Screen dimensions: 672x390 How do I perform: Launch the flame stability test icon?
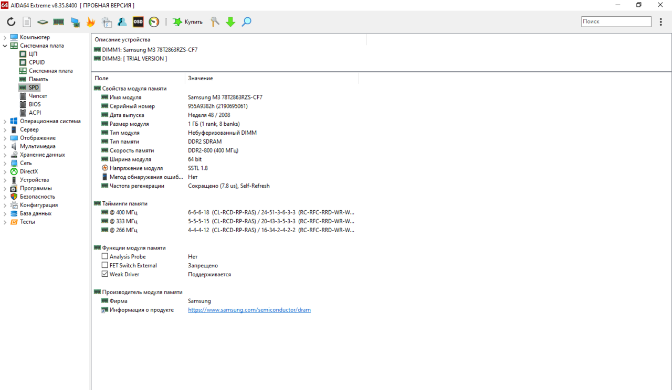(x=91, y=22)
